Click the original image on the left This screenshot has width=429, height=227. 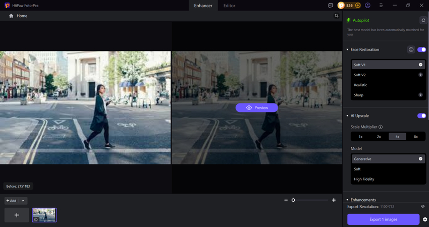[x=85, y=107]
